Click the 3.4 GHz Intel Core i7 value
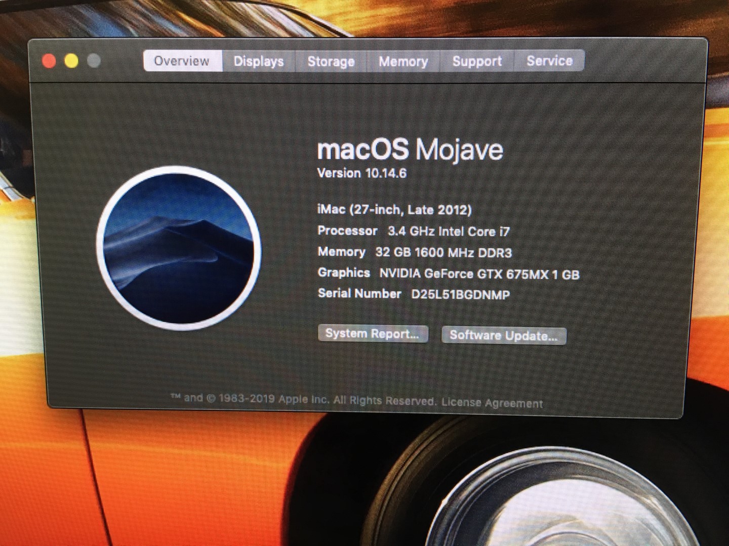 click(x=449, y=232)
